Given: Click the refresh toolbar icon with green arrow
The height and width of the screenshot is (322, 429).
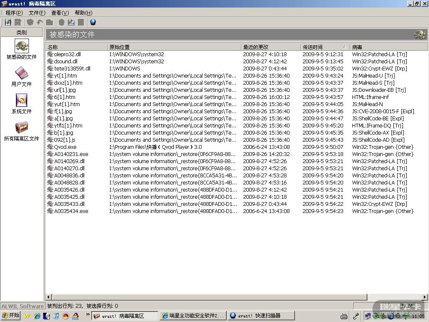Looking at the screenshot, I should 8,23.
